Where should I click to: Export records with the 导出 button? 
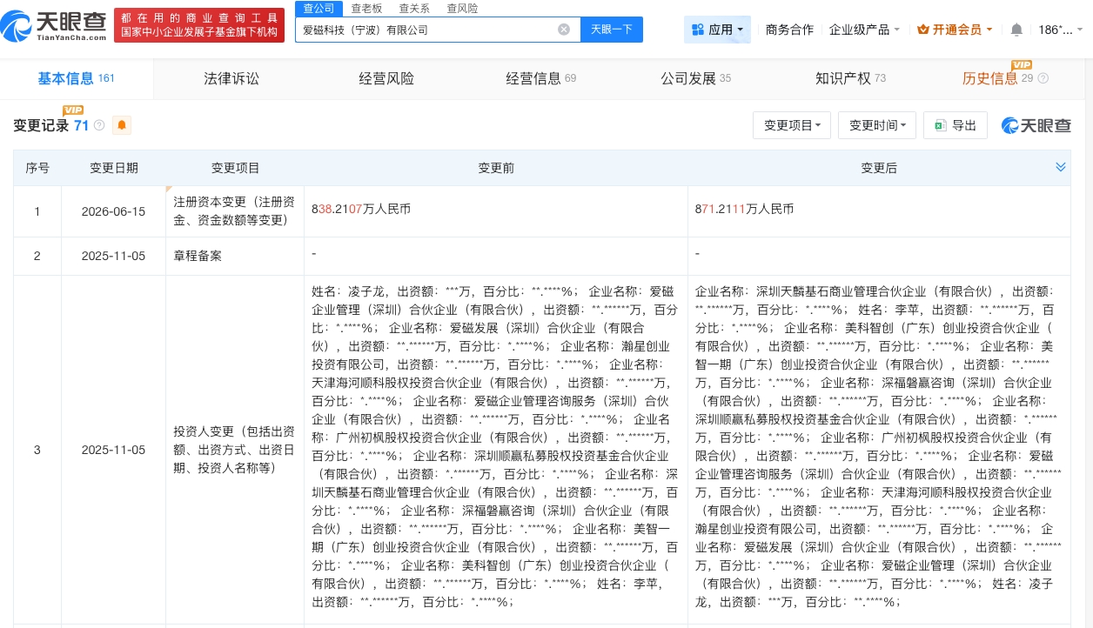pyautogui.click(x=956, y=125)
